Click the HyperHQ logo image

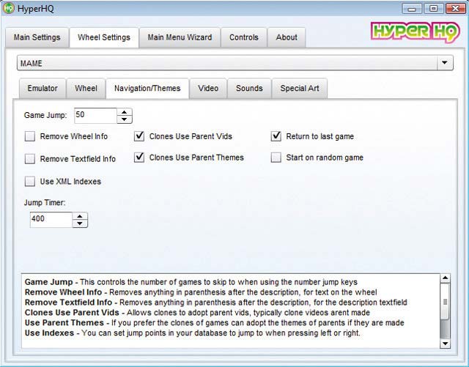point(416,31)
